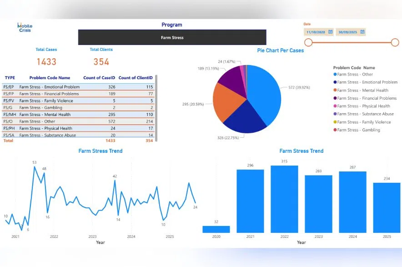Open the end date calendar picker icon

[362, 32]
